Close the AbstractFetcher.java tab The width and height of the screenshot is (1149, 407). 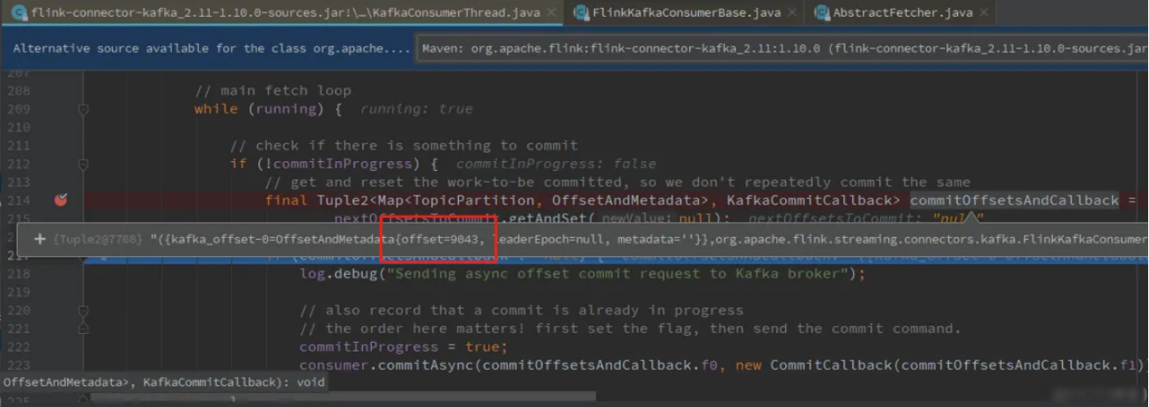[x=983, y=13]
